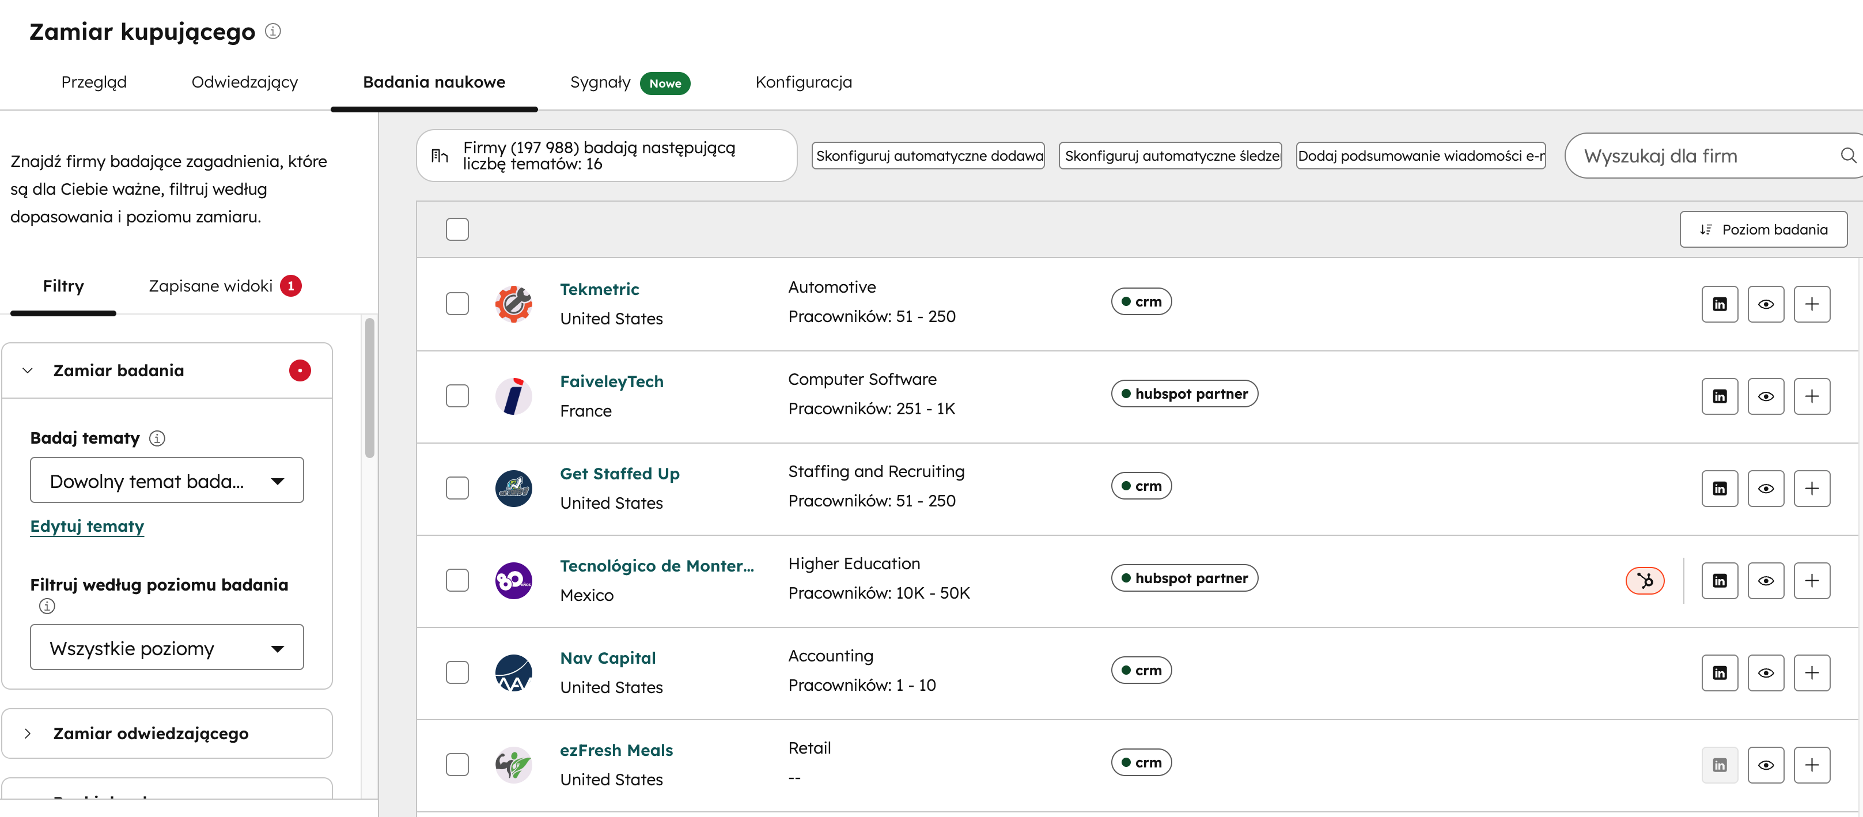Tick the Nav Capital row checkbox

[458, 672]
